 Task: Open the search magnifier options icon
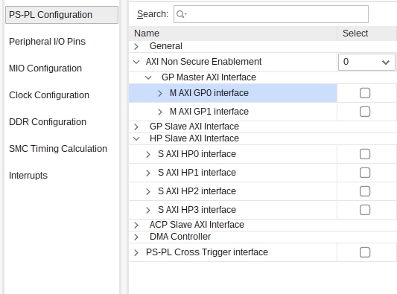click(181, 14)
